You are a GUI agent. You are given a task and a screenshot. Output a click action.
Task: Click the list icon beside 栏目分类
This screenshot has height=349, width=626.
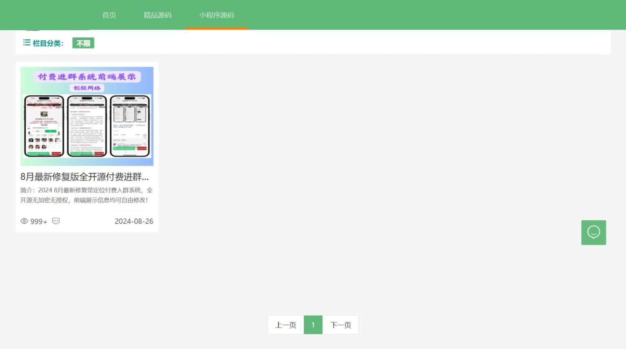26,43
